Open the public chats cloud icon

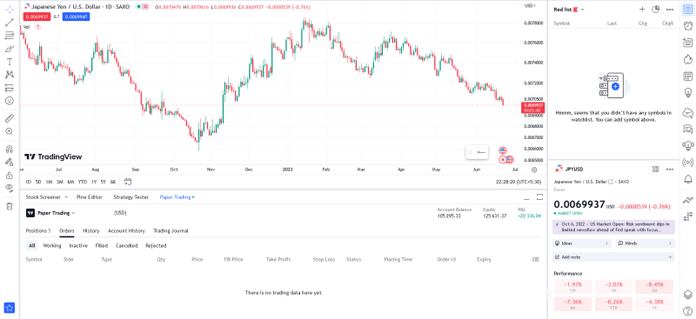coord(687,112)
